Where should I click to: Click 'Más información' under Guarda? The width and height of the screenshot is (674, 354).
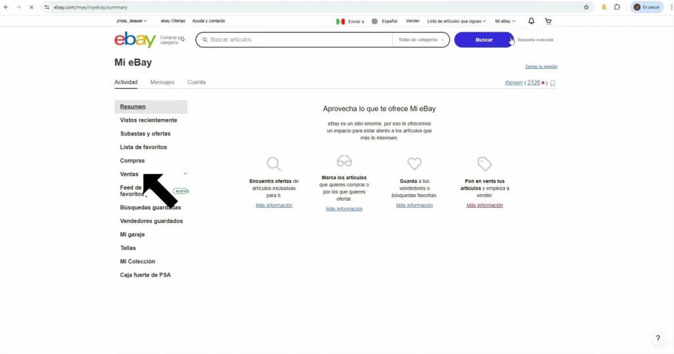[415, 205]
